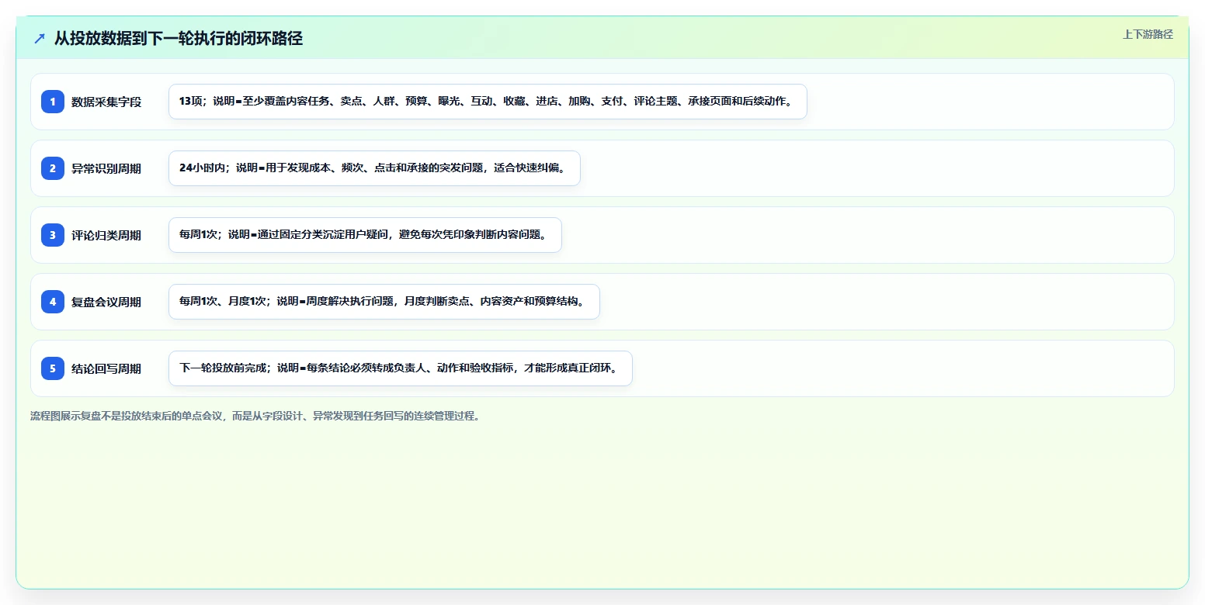This screenshot has width=1205, height=605.
Task: Click the description box starting with 24小时内
Action: 374,168
